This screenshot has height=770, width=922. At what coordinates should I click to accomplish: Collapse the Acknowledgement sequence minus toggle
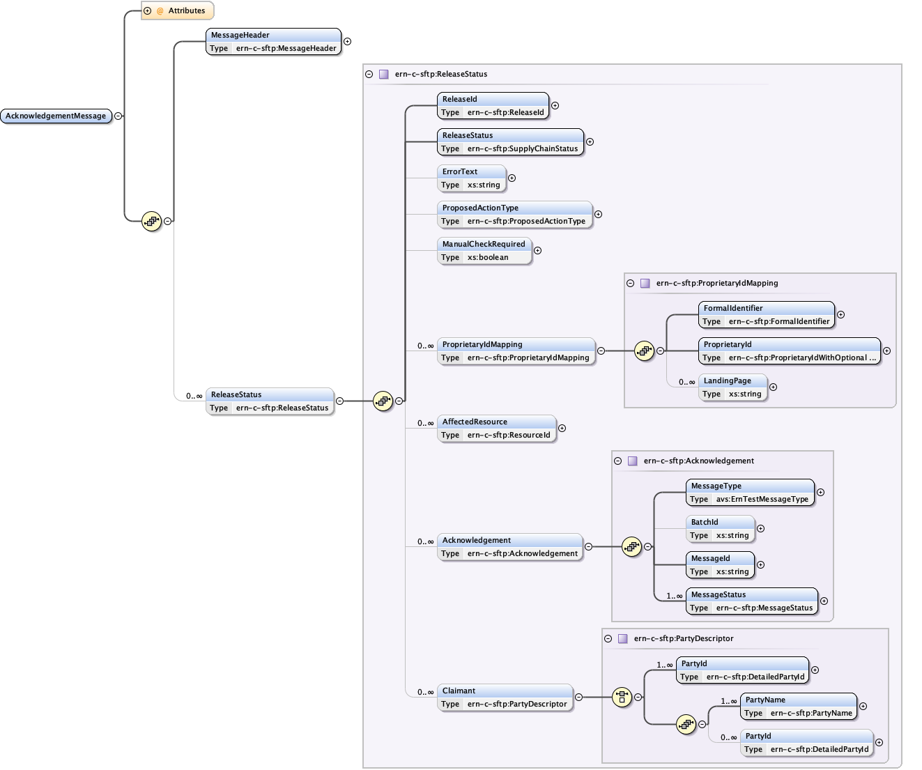(647, 547)
